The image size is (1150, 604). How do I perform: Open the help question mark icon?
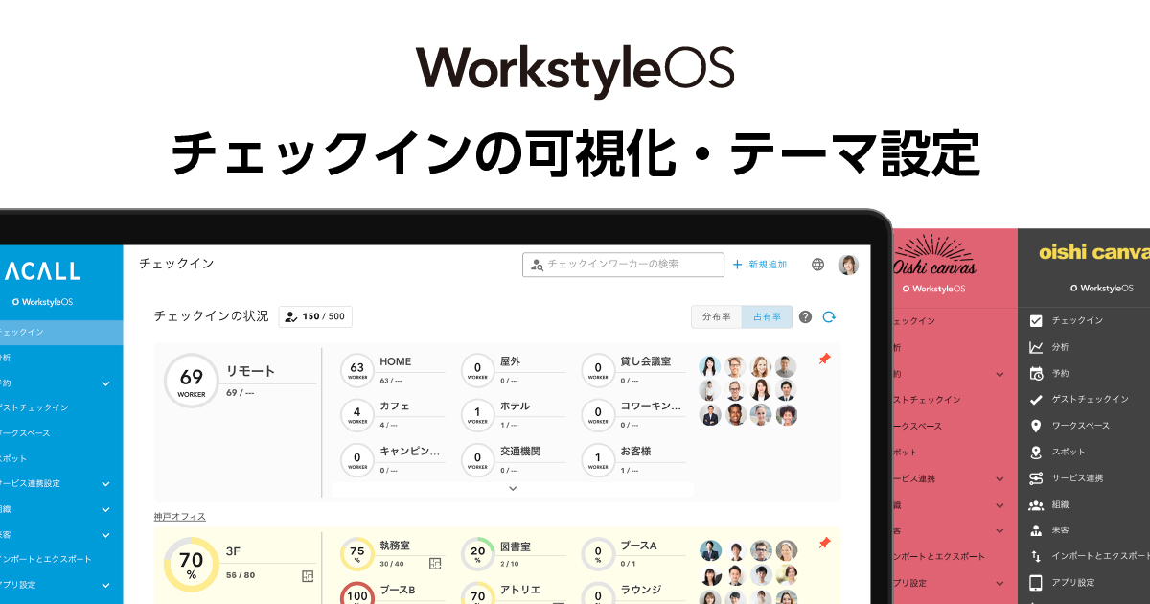pyautogui.click(x=805, y=316)
